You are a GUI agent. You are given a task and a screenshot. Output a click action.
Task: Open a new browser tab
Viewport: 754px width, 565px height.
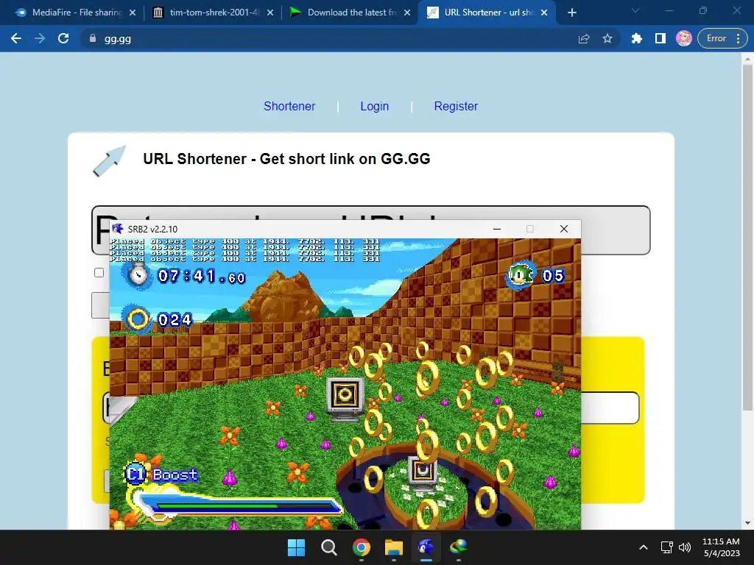point(571,13)
